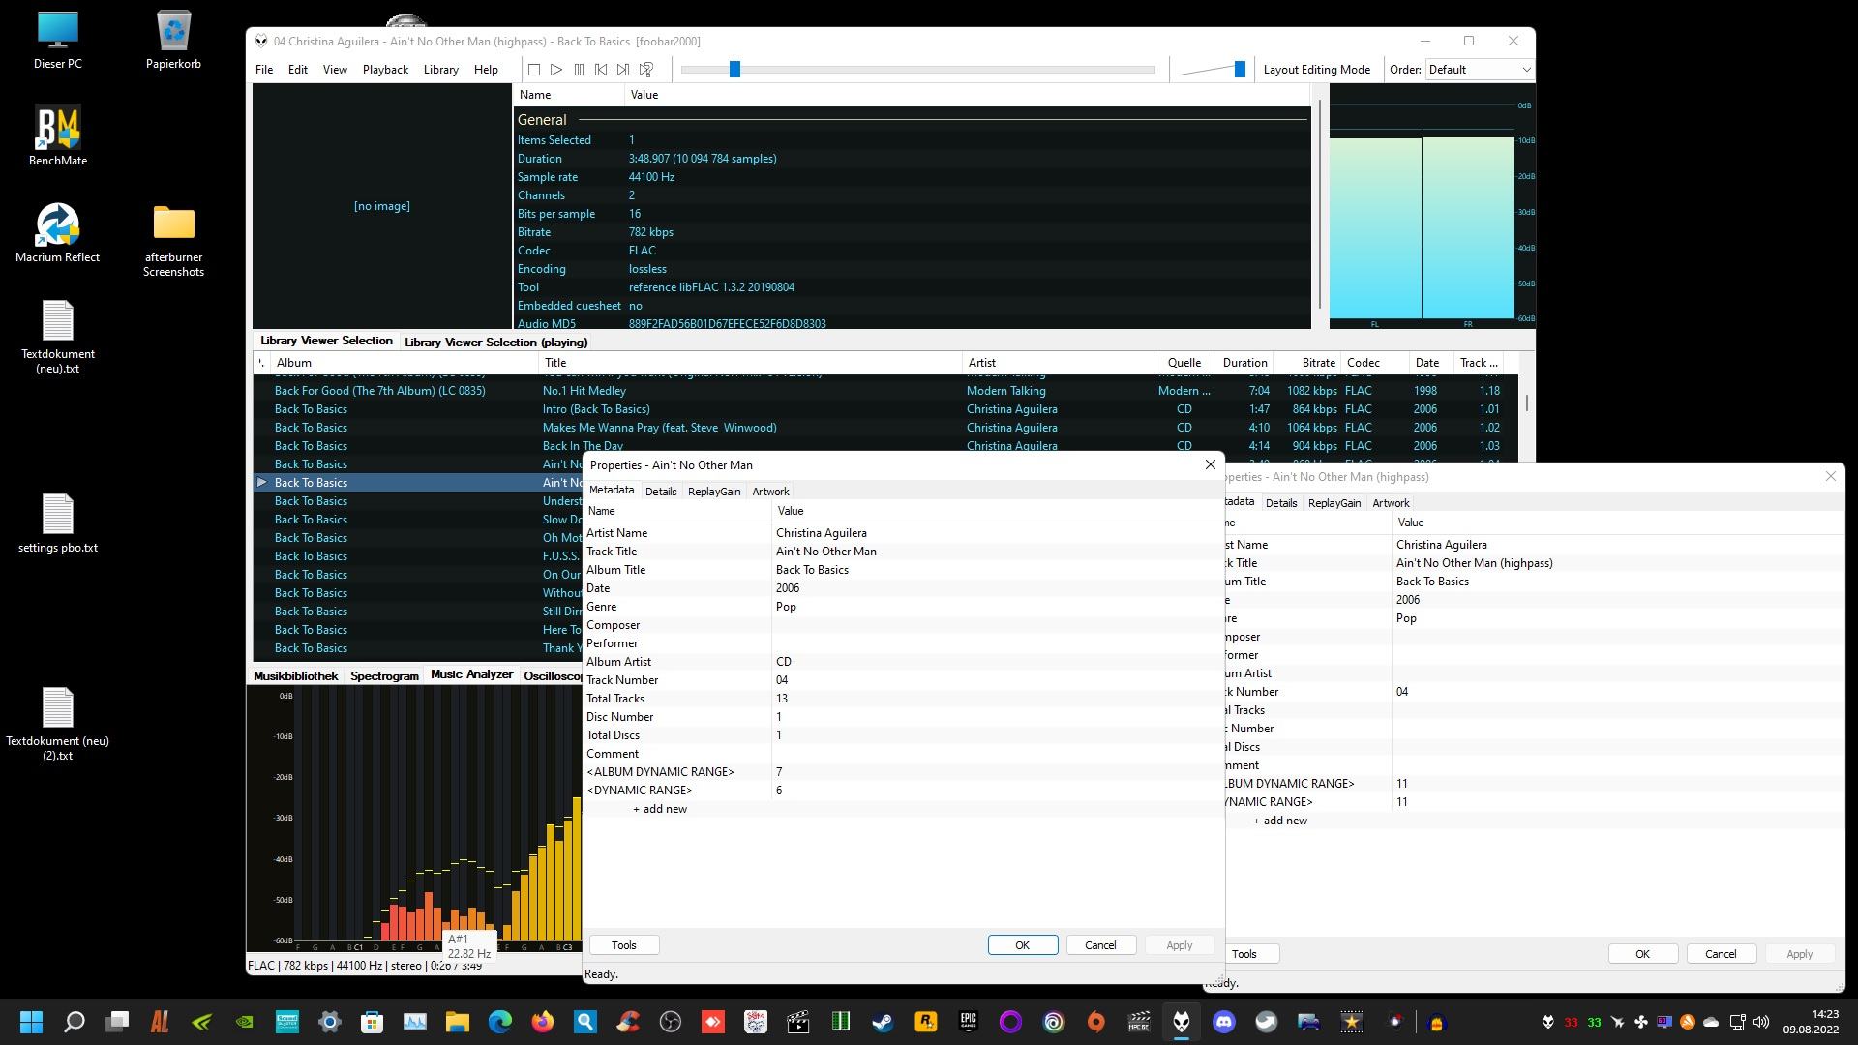1858x1045 pixels.
Task: Click '+ add new' in highpass Properties window
Action: click(x=1280, y=821)
